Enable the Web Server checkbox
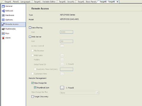Viewport: 142px width, 106px height. 30,37
